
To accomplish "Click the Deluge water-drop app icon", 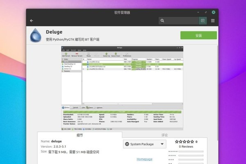I will point(36,35).
